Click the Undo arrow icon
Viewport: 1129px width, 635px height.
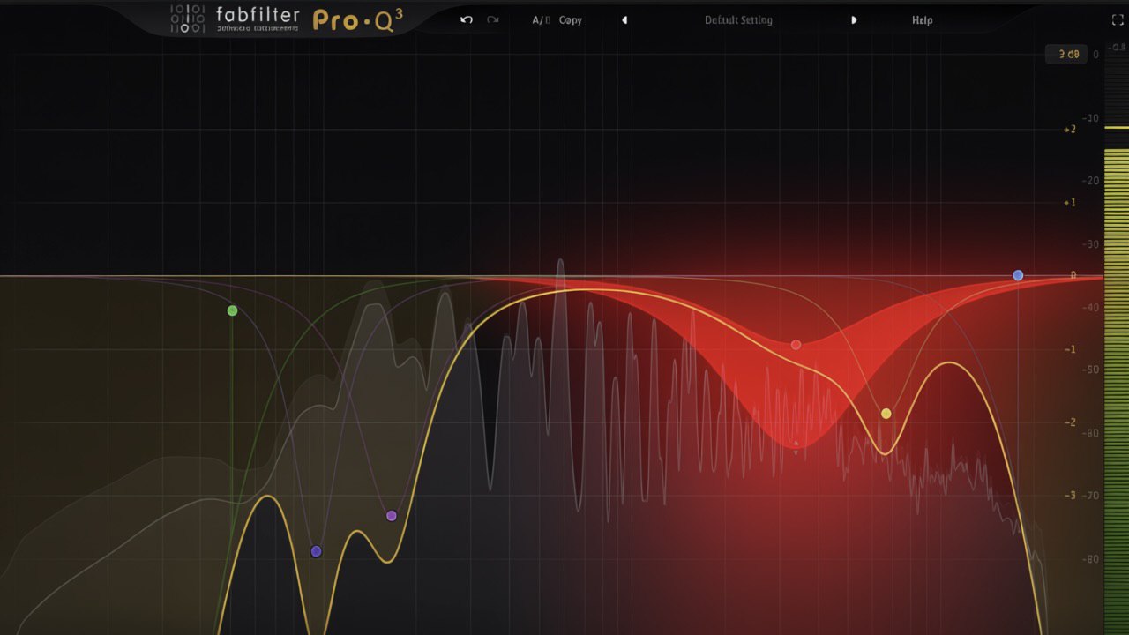467,19
